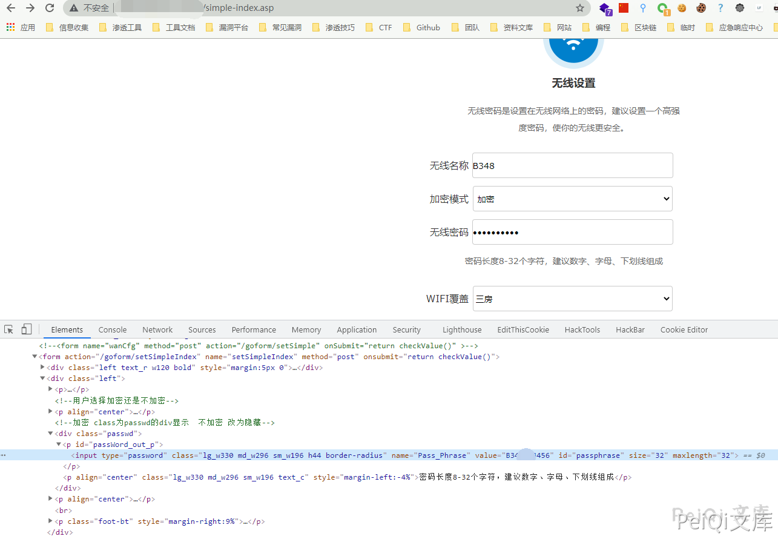Click the 无线名称 input field showing B348

coord(572,165)
